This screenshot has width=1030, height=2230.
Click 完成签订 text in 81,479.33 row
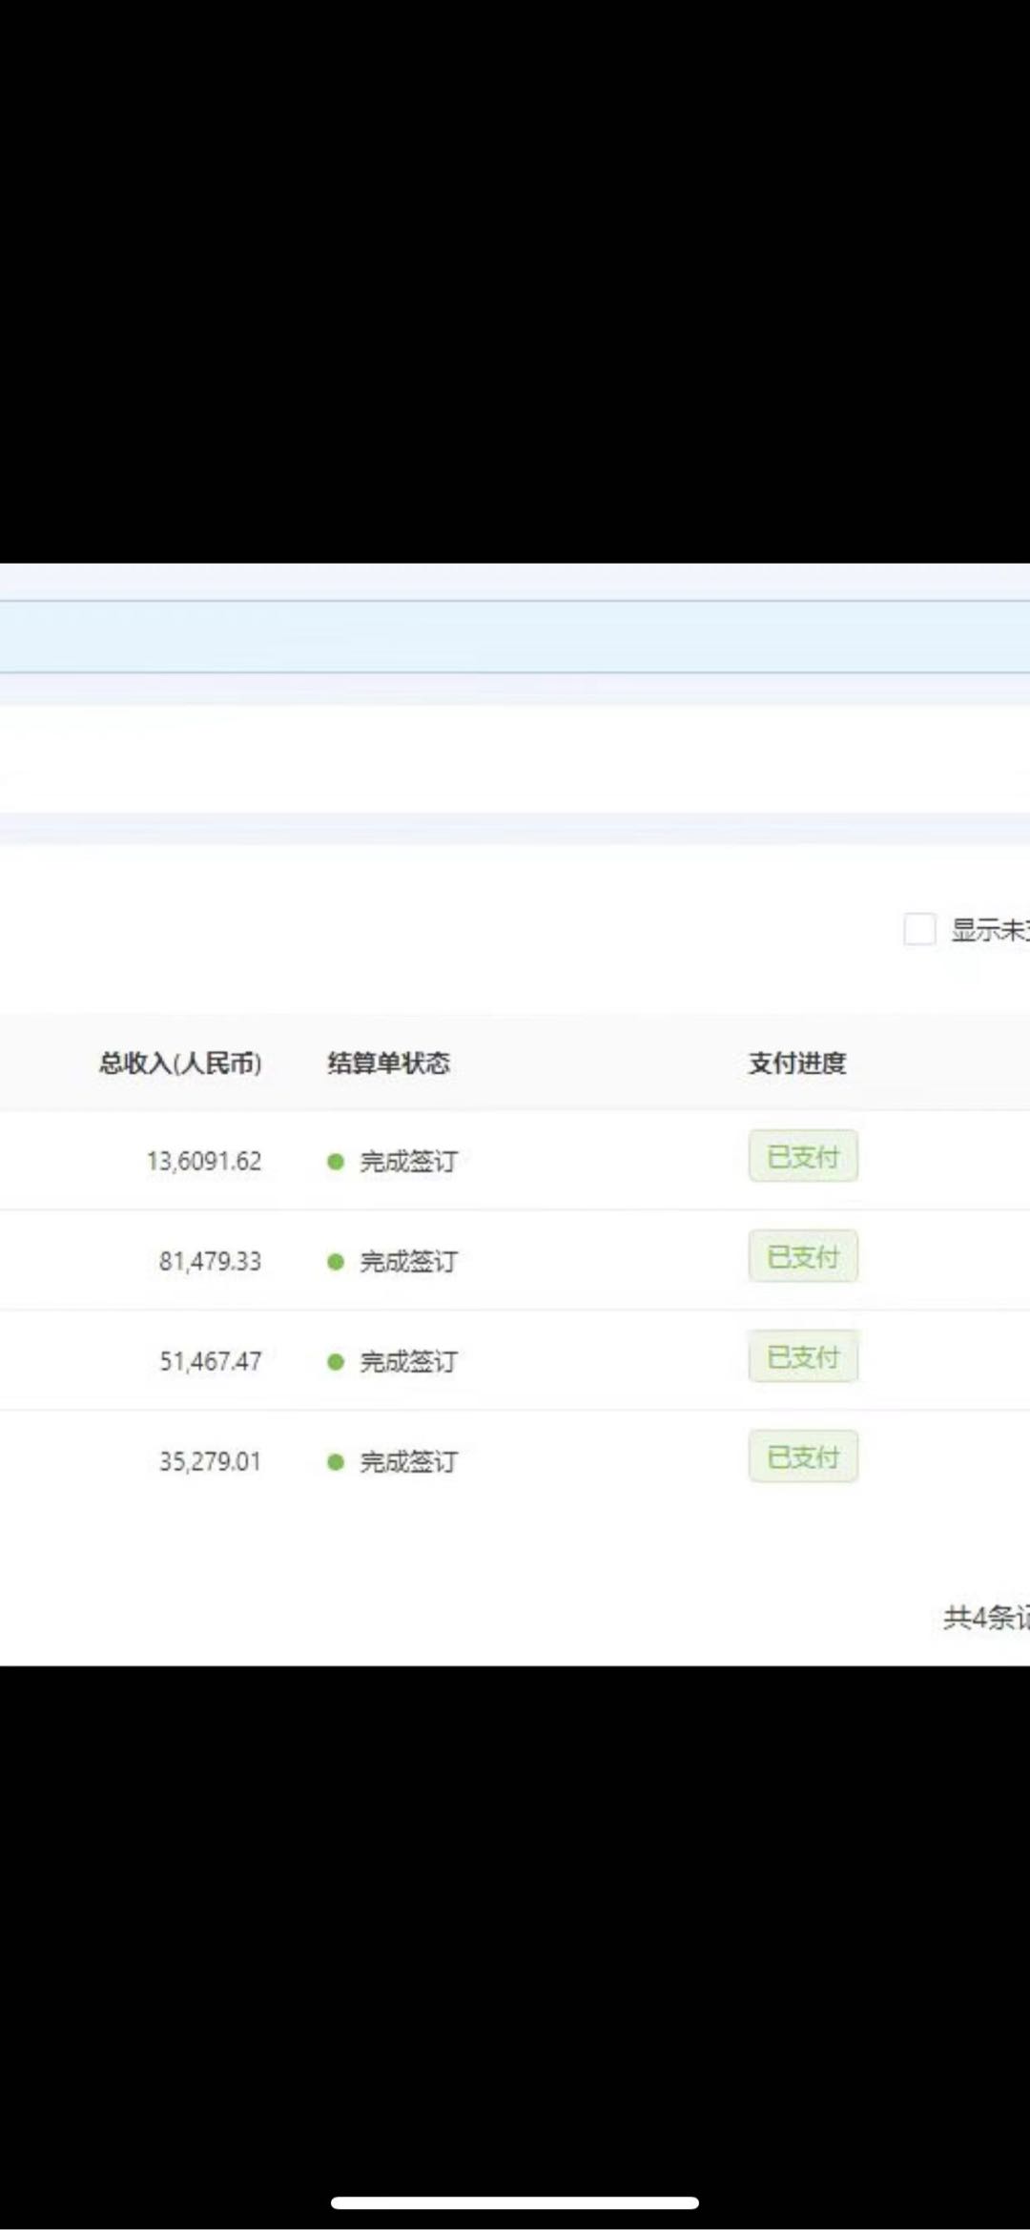(x=408, y=1262)
